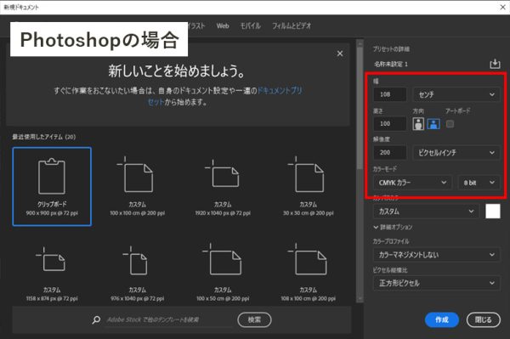Collapse the 詳細オプション section
Viewport: 510px width, 339px height.
tap(393, 227)
